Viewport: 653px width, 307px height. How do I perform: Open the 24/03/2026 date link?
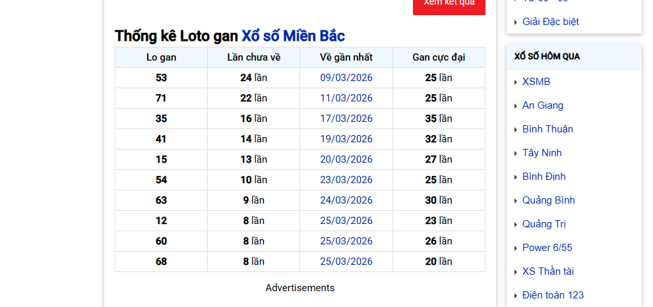346,200
